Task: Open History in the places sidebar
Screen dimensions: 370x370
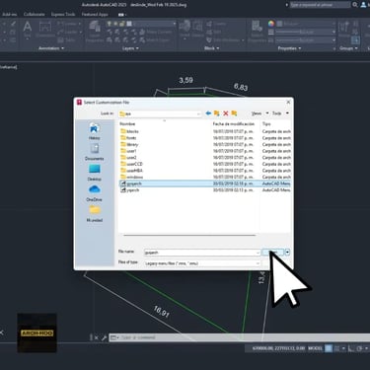Action: coord(95,131)
